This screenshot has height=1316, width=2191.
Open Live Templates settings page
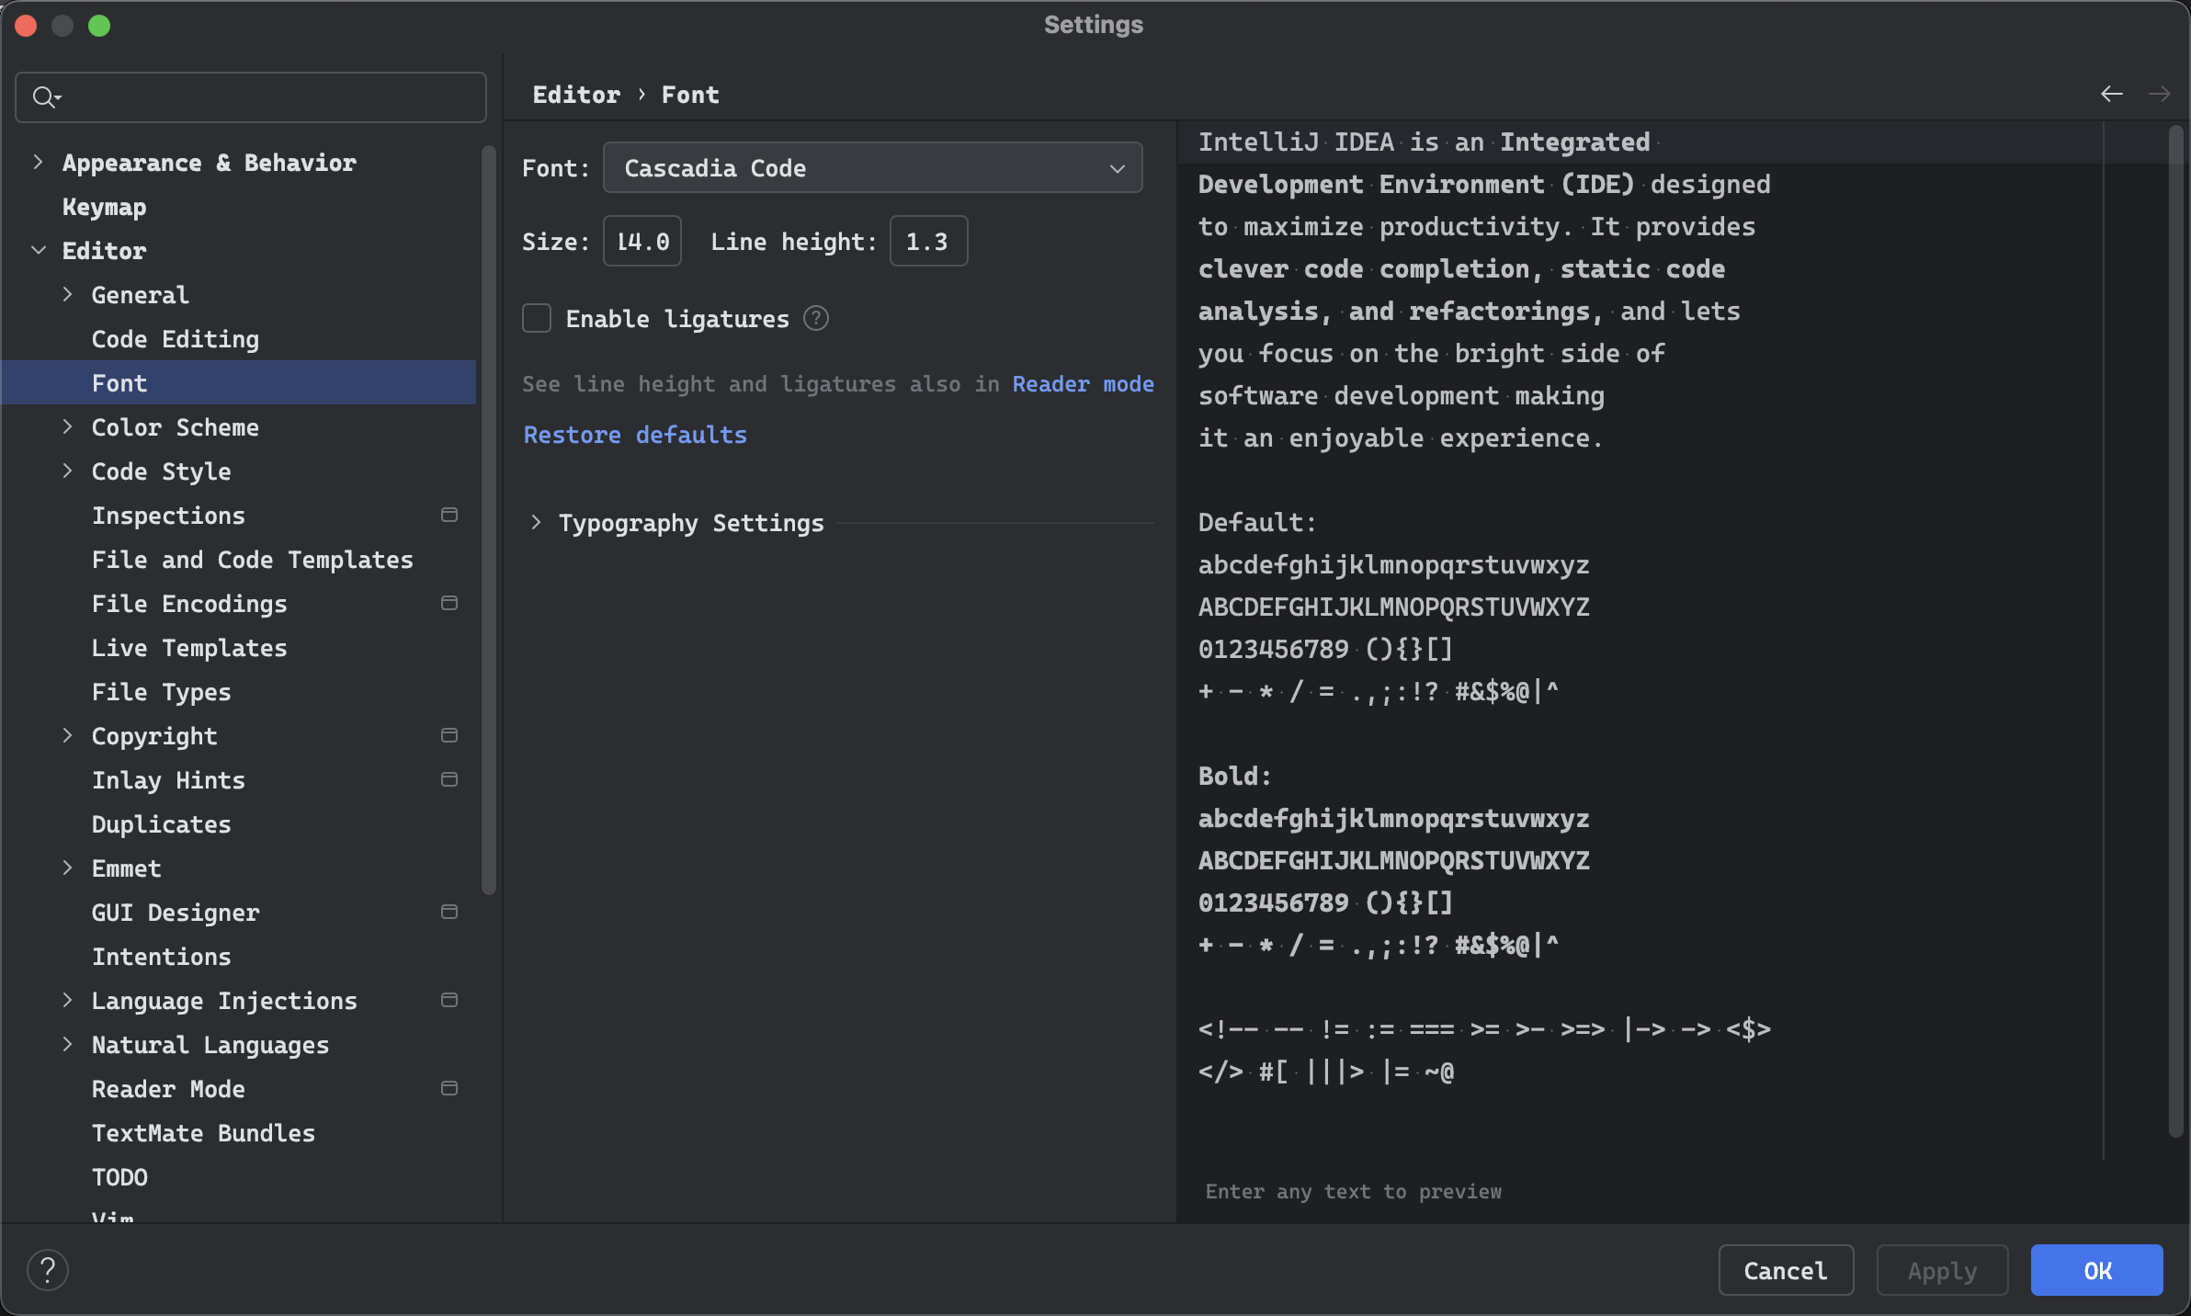coord(189,648)
